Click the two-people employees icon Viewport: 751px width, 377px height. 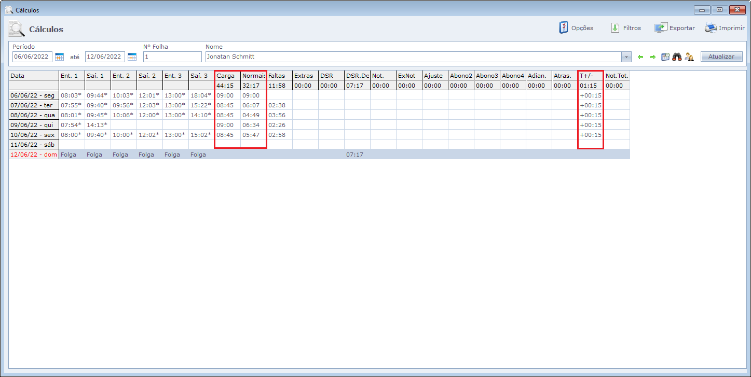click(689, 57)
